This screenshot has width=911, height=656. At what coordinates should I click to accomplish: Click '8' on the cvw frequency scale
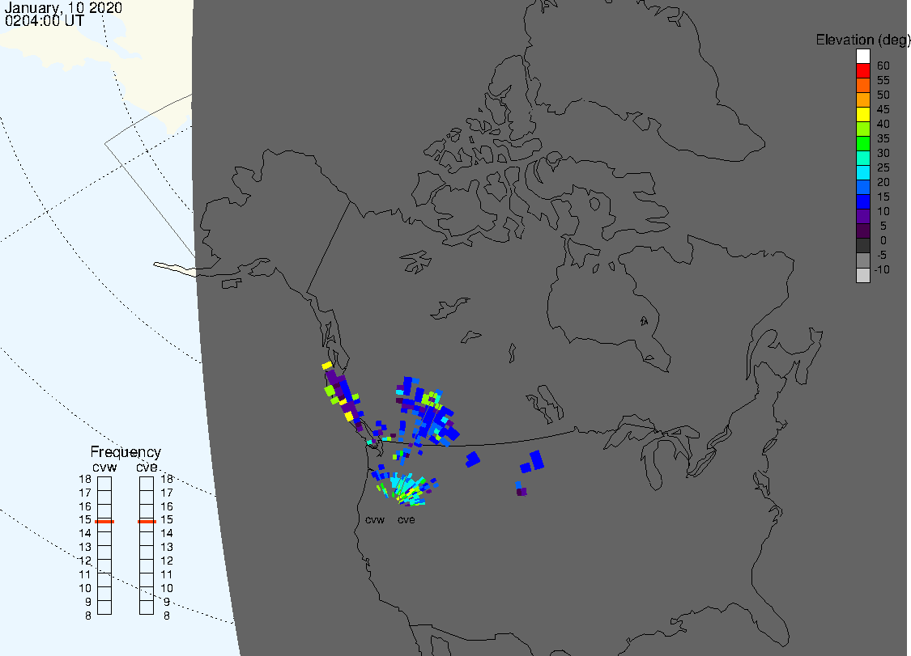(x=88, y=616)
